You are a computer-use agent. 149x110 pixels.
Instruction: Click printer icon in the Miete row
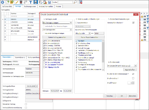[145, 28]
